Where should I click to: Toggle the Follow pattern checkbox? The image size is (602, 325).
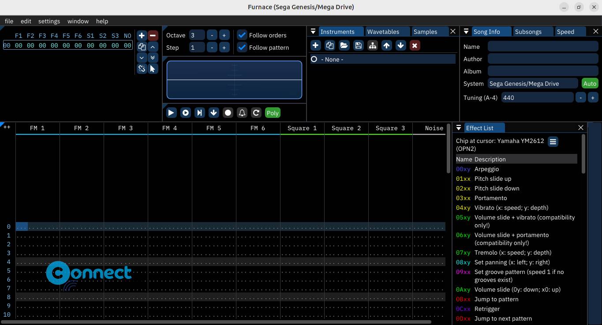[x=242, y=47]
